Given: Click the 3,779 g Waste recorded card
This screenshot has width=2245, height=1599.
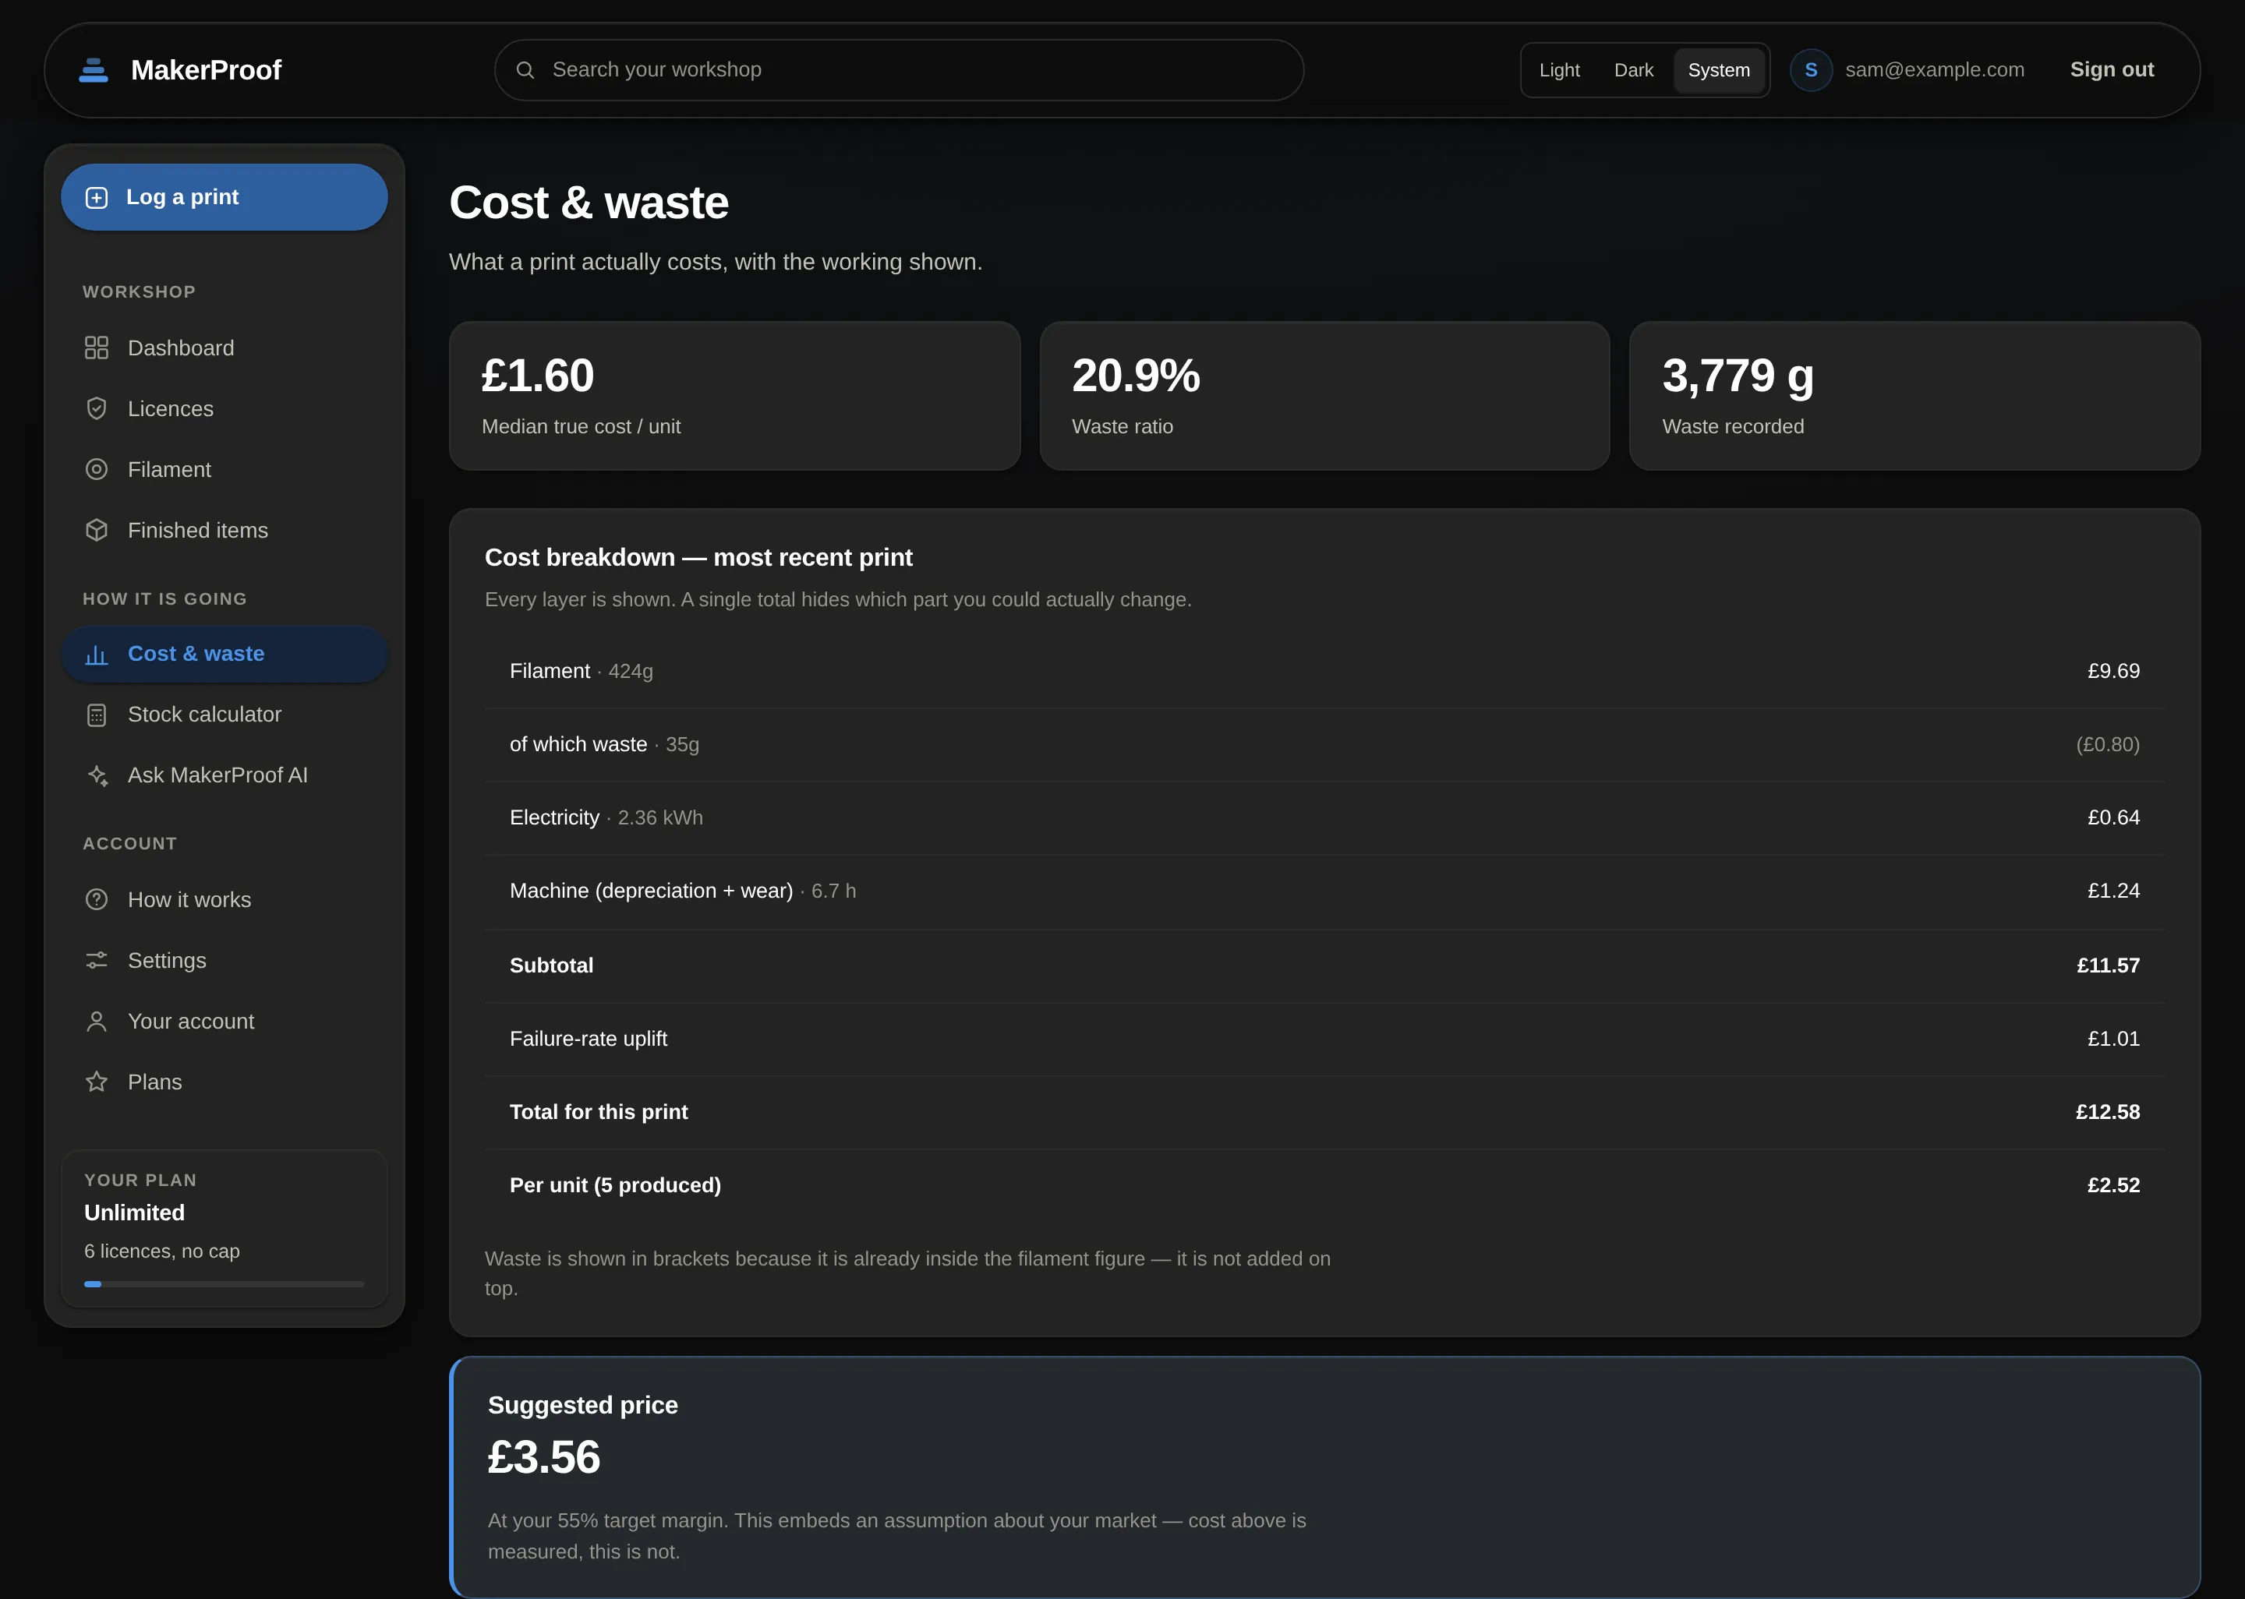Looking at the screenshot, I should [1914, 396].
